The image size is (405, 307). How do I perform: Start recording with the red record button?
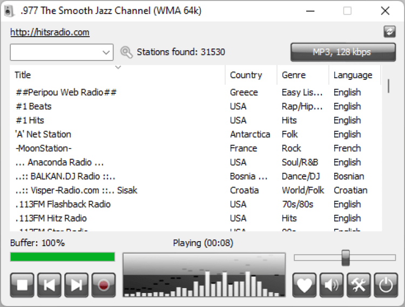(104, 285)
